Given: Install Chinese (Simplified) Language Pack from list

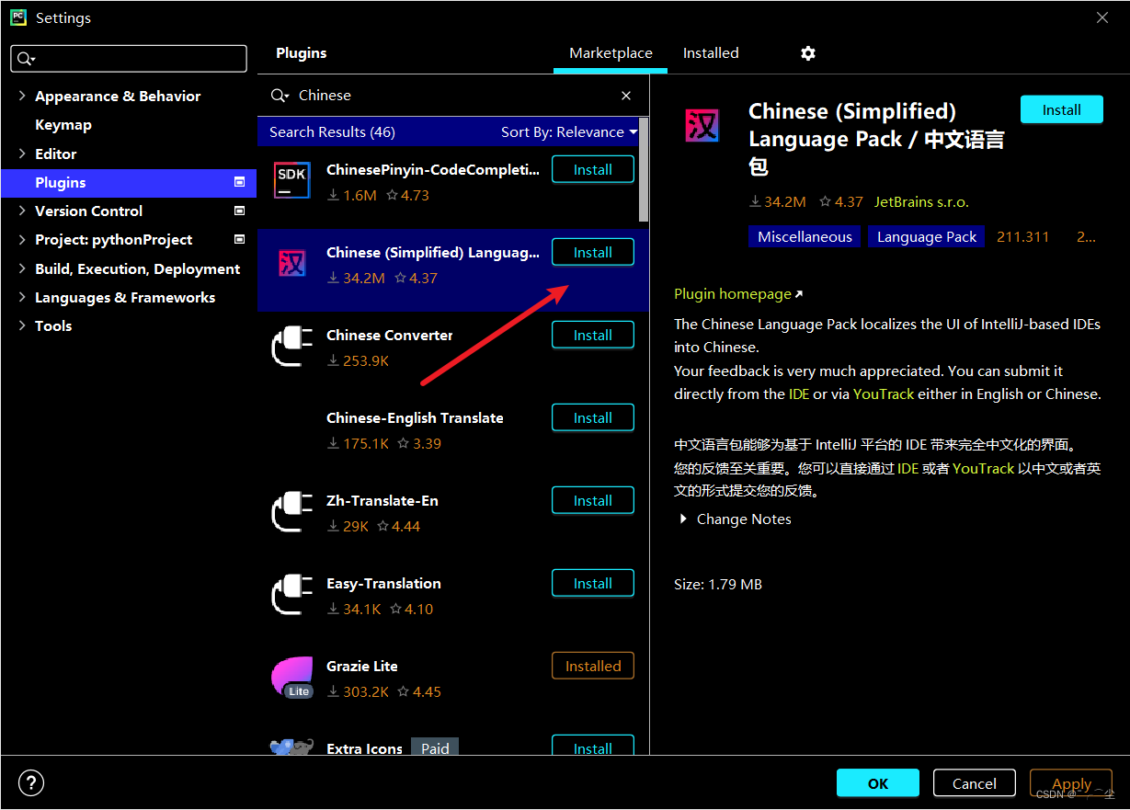Looking at the screenshot, I should coord(593,252).
